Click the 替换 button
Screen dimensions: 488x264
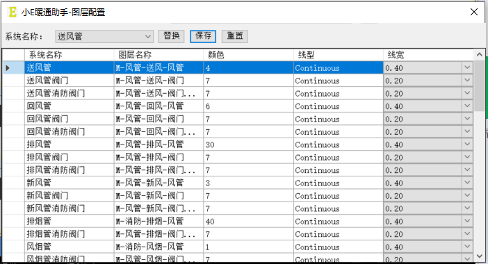tap(171, 36)
